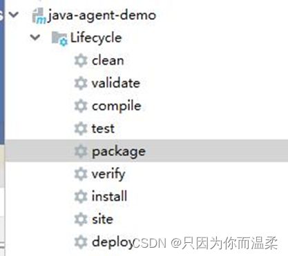The image size is (288, 256).
Task: Click the gear icon next to test
Action: click(x=81, y=128)
